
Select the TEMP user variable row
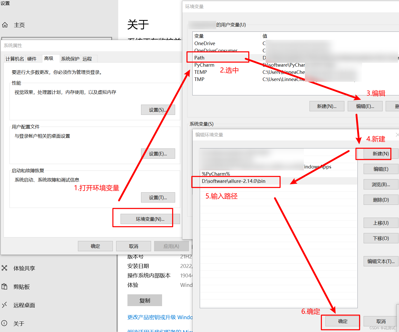(x=295, y=72)
